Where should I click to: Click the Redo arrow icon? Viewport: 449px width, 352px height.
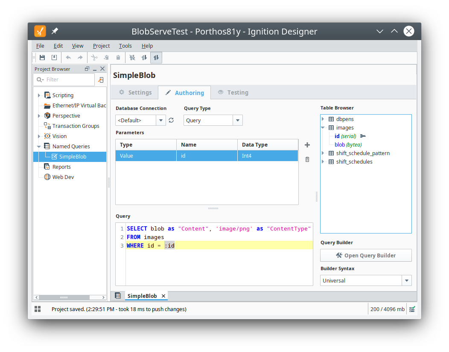pyautogui.click(x=80, y=58)
